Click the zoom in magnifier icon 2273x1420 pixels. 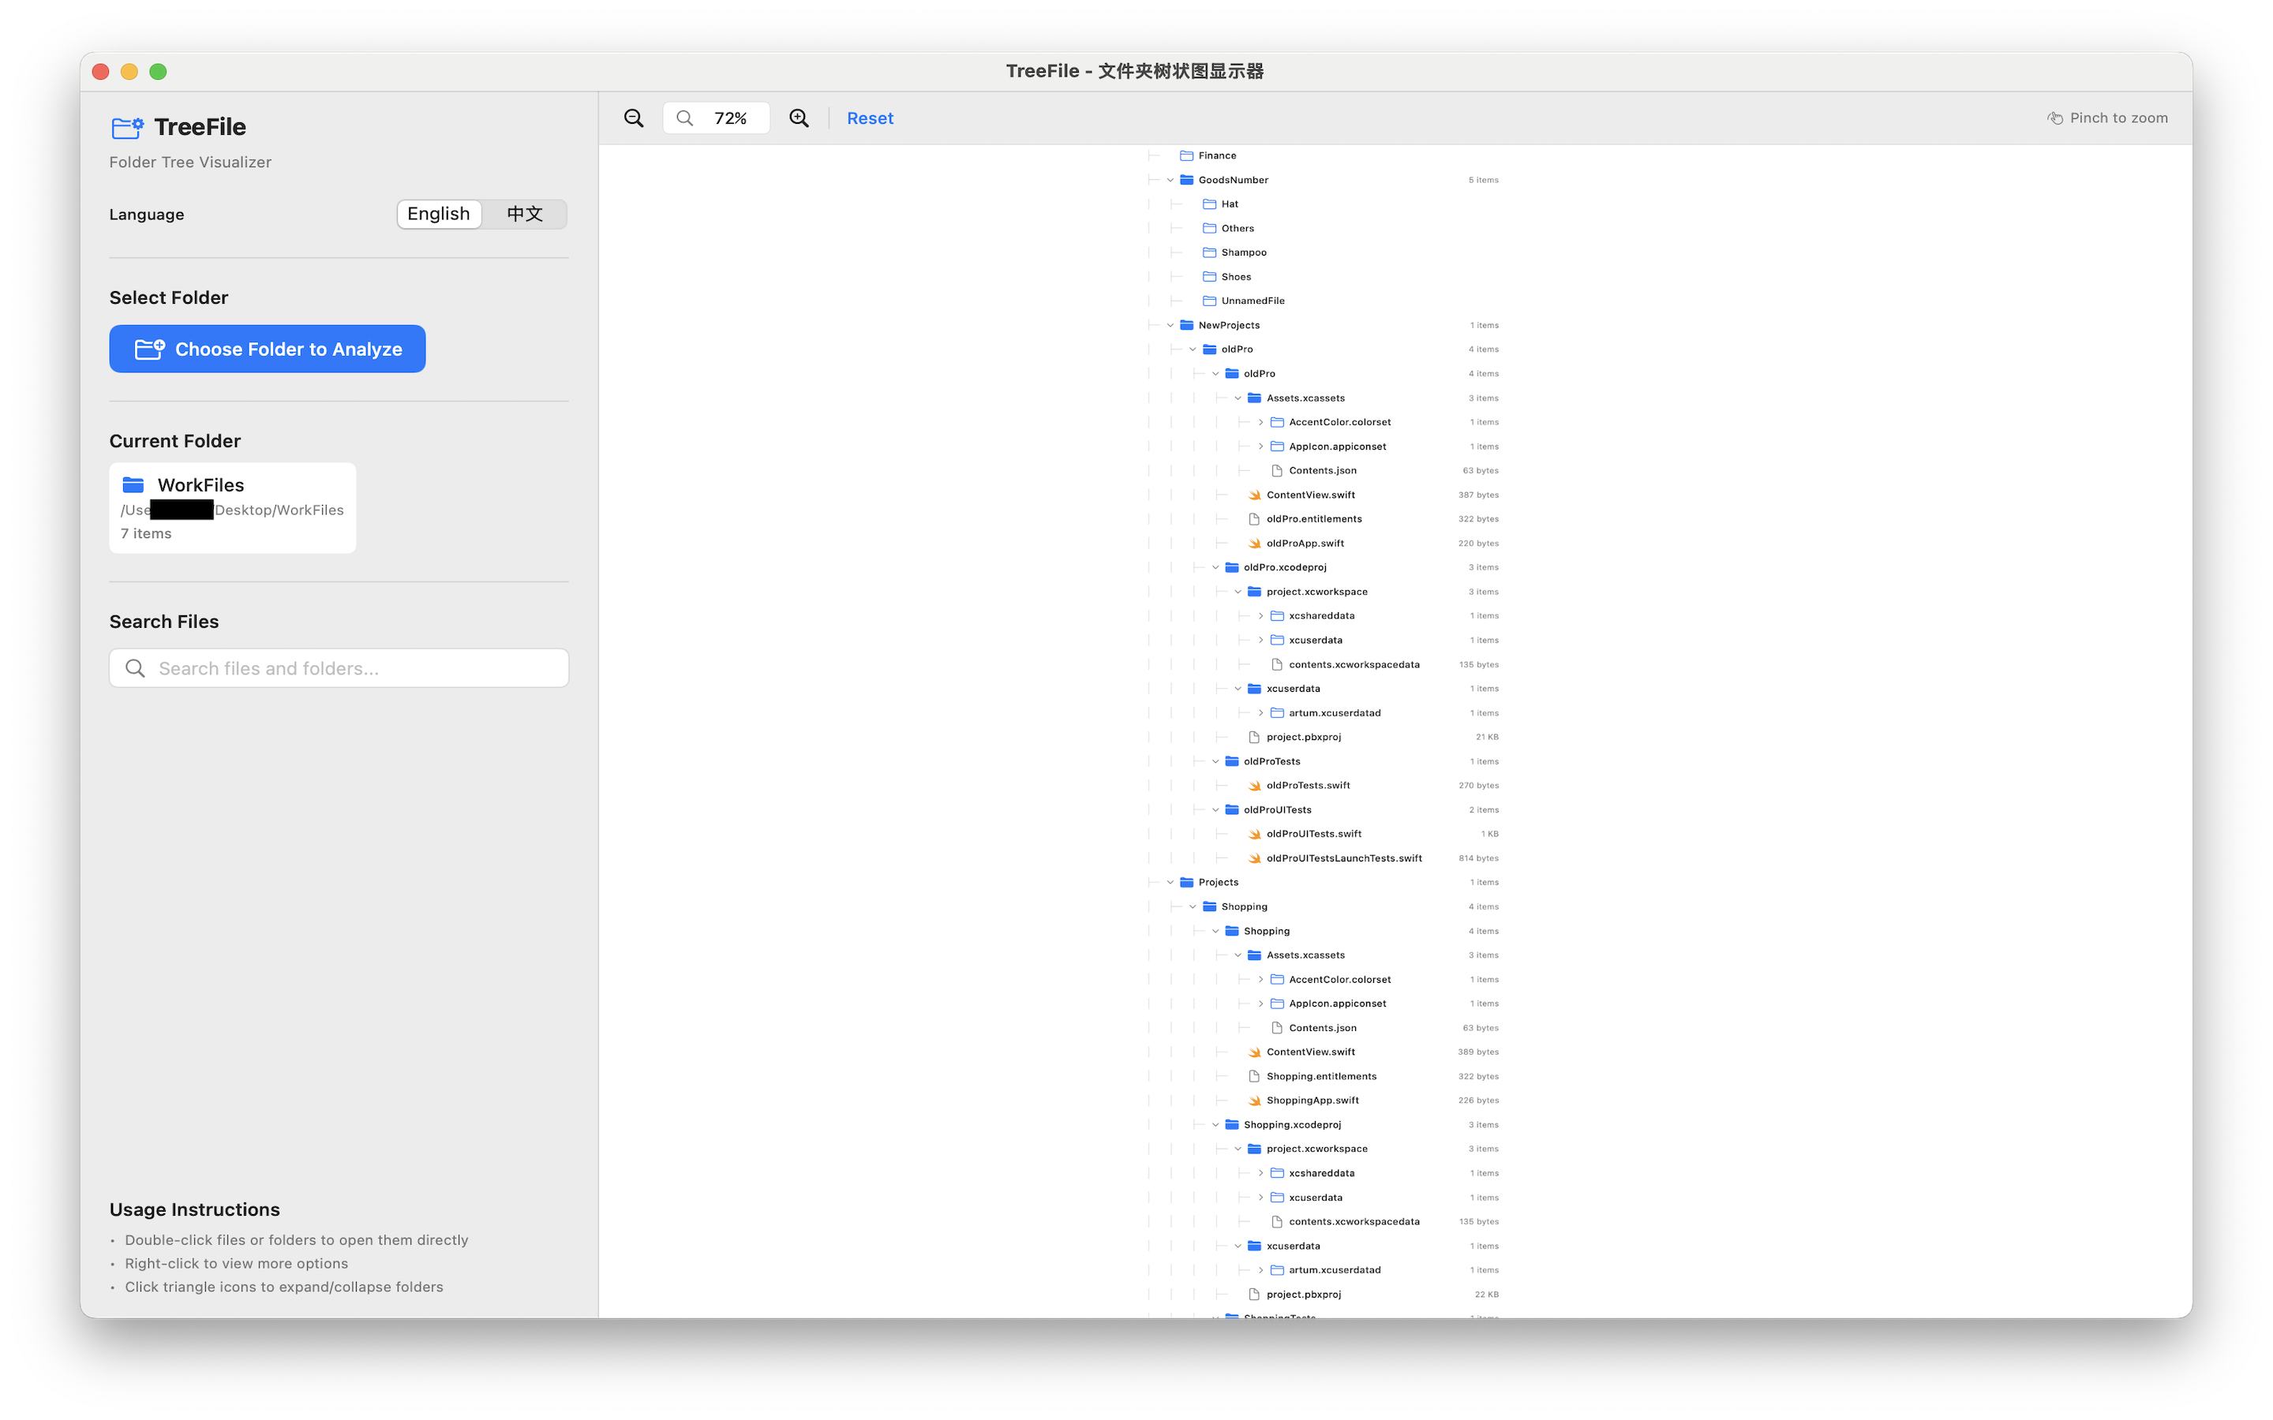799,118
